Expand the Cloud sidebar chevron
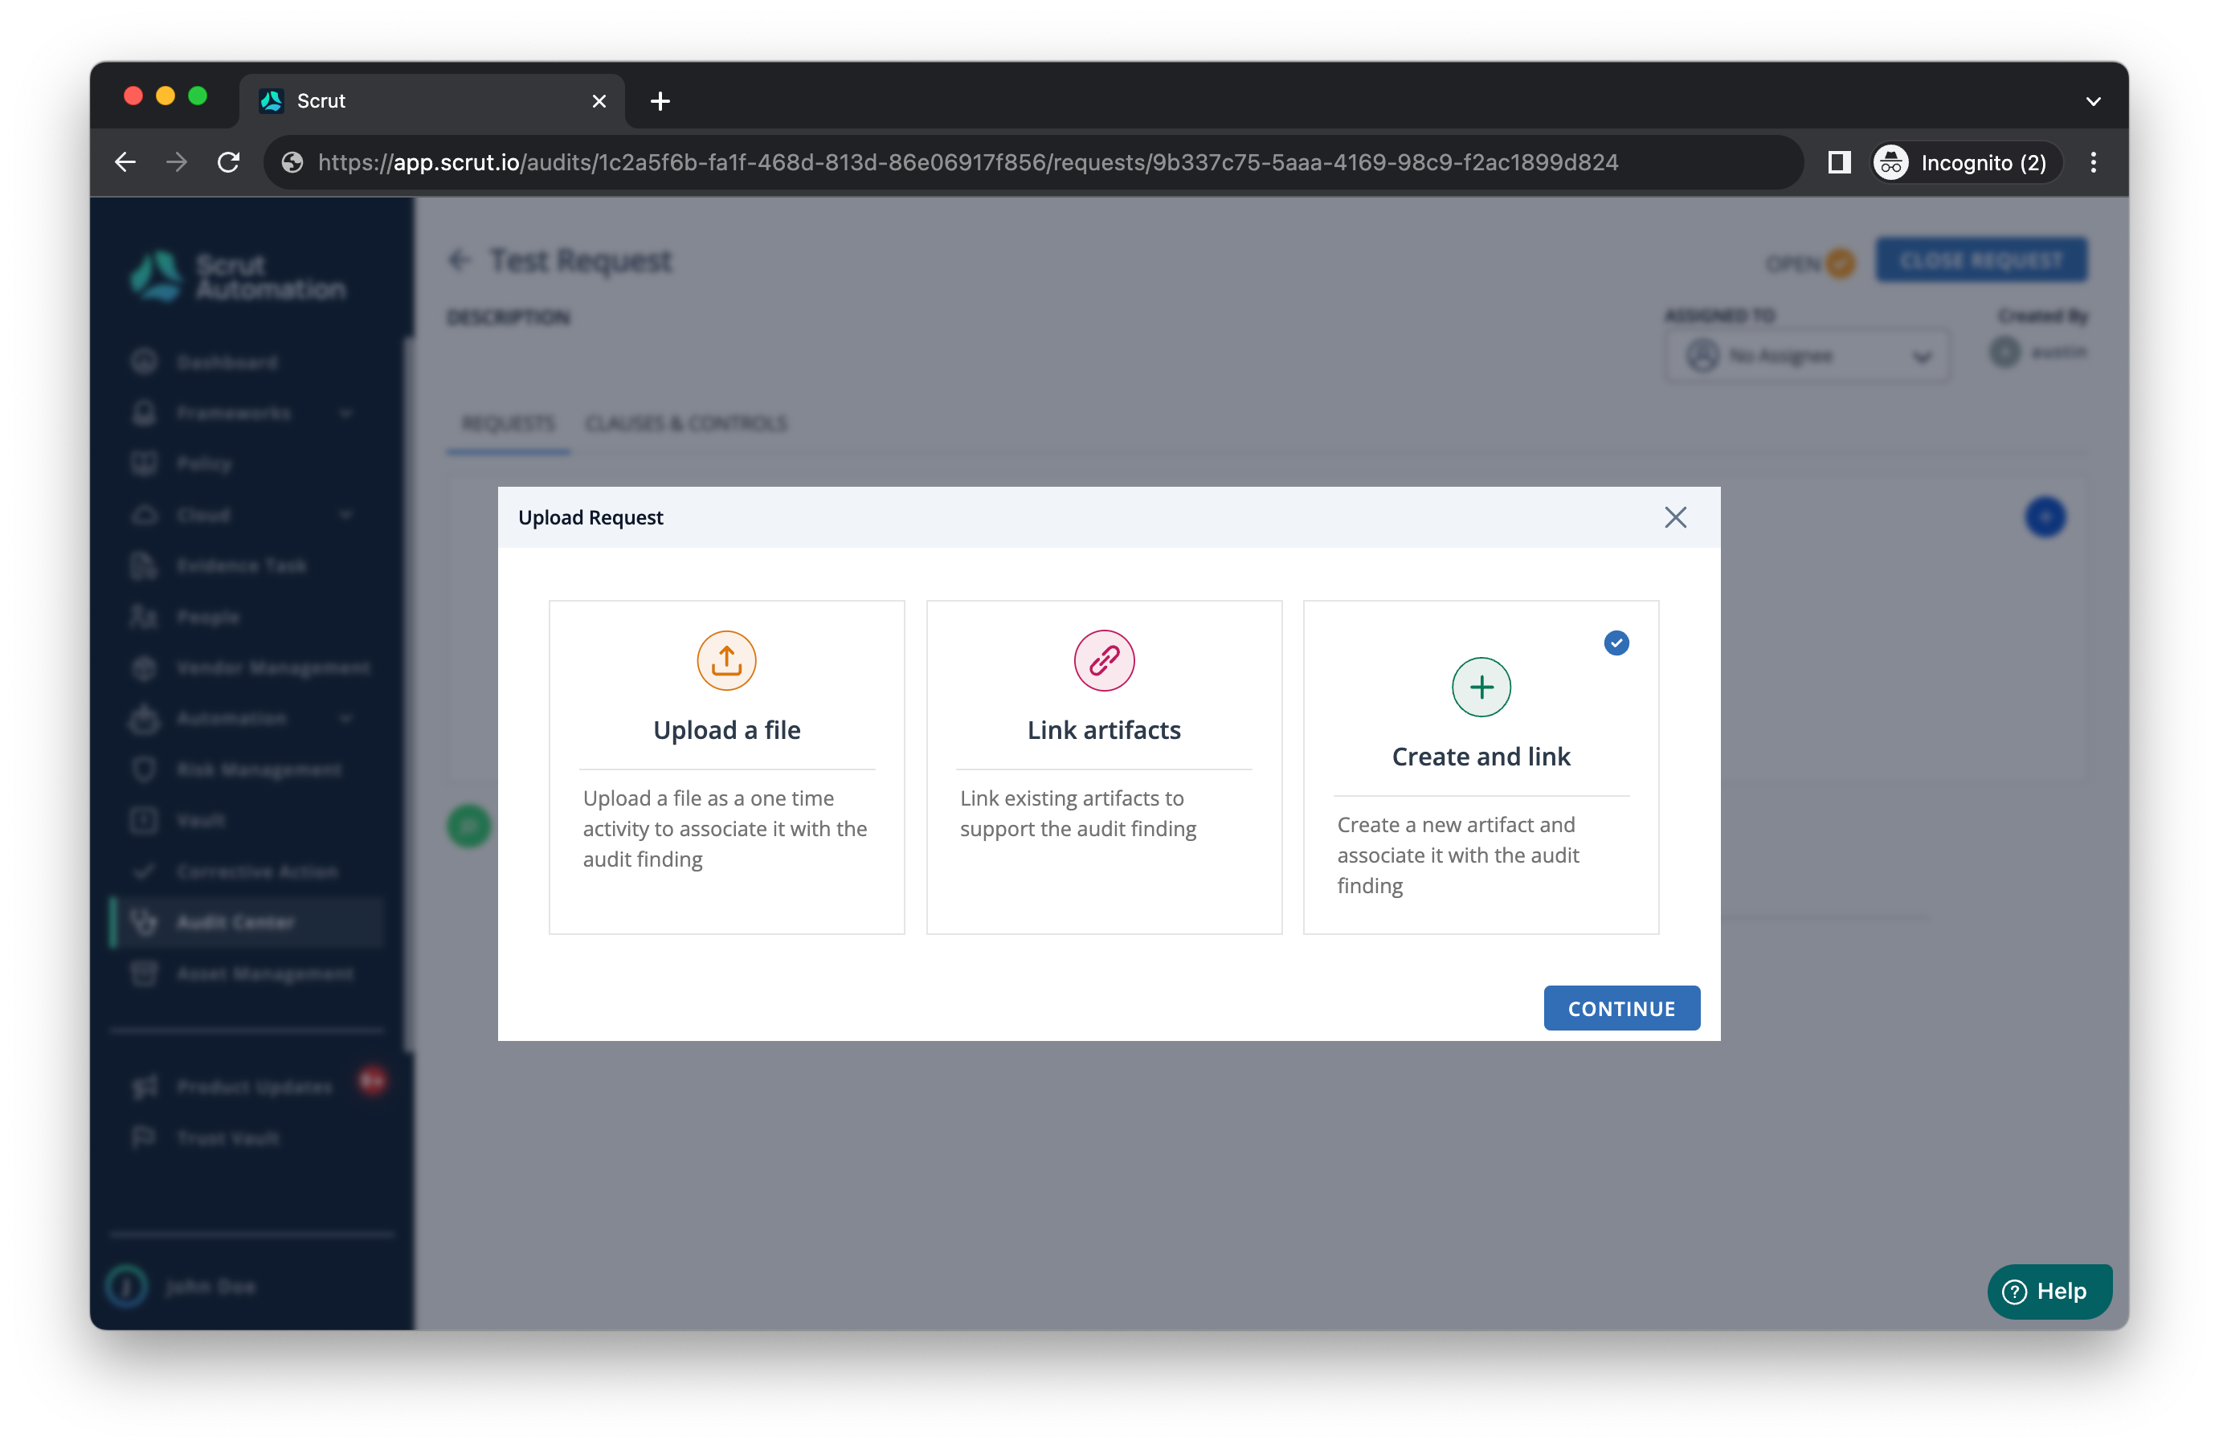The width and height of the screenshot is (2219, 1449). click(346, 515)
